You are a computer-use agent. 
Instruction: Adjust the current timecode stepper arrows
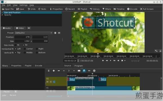tap(78, 61)
